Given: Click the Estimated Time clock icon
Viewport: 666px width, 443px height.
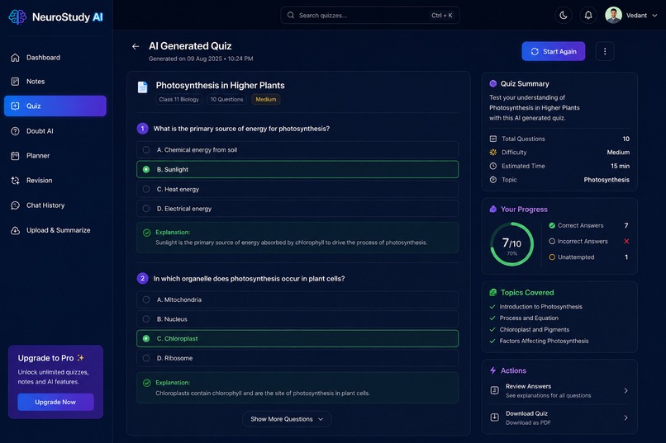Looking at the screenshot, I should 492,166.
